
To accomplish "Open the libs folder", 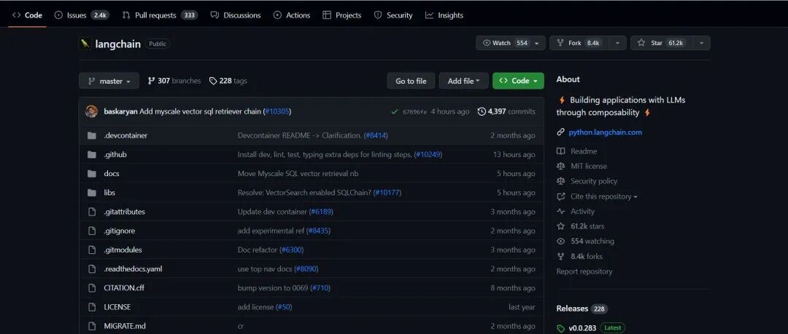I will pos(109,193).
